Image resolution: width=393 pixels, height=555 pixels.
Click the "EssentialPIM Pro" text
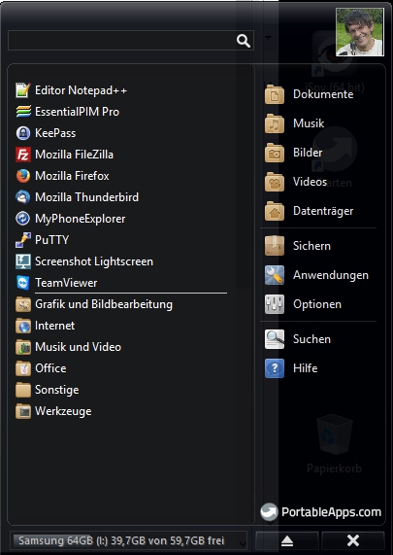point(77,112)
